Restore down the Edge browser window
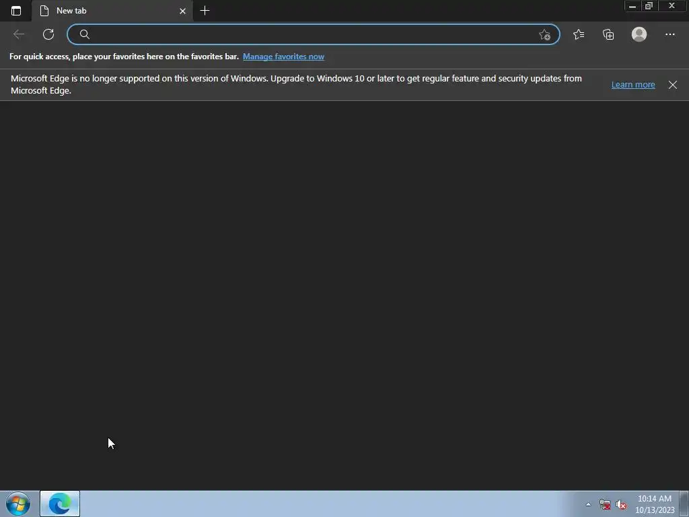Screen dimensions: 689x517 649,5
